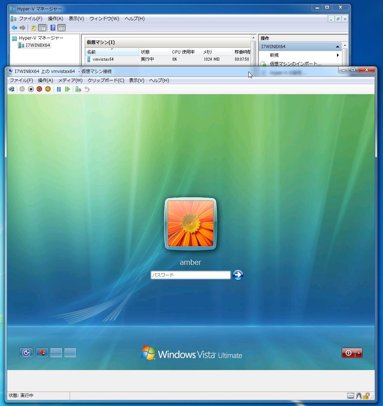
Task: Click the 状態: 実行中 status bar text
Action: pos(21,395)
